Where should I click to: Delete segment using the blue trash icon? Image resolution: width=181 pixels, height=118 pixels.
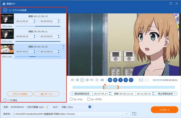115,80
